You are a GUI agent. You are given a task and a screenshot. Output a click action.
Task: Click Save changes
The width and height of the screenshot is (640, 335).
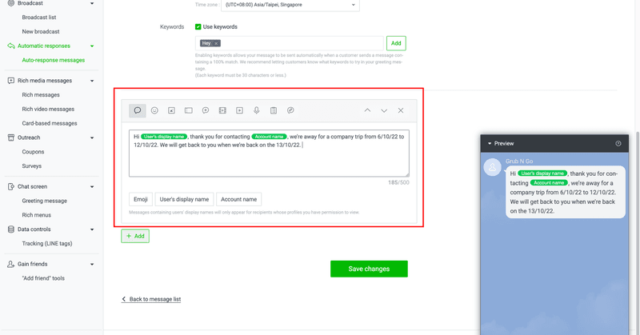coord(369,269)
